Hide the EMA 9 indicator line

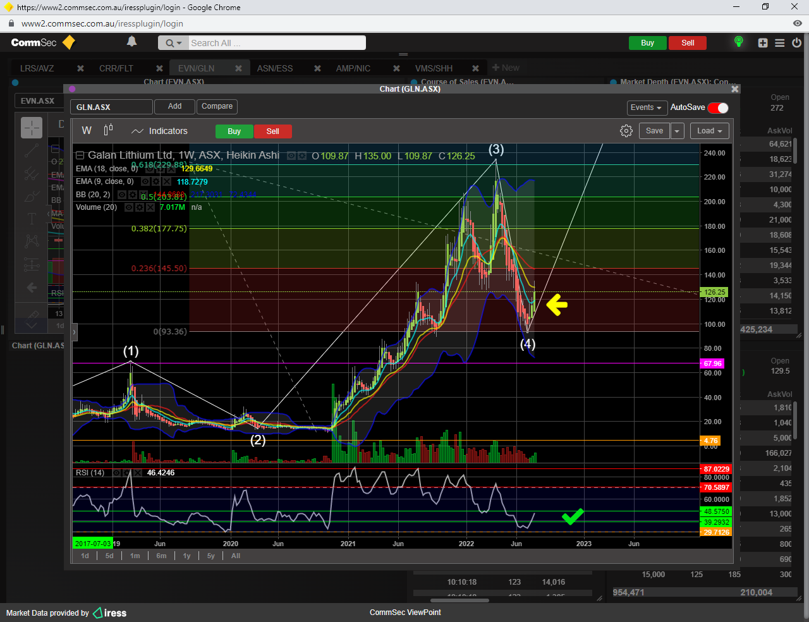point(145,181)
